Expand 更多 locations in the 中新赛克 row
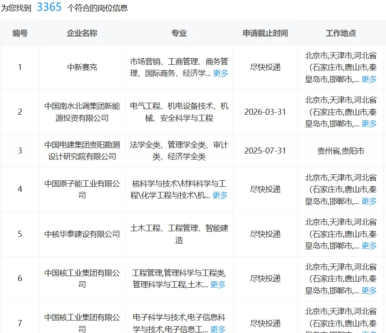386x333 pixels. [x=369, y=80]
